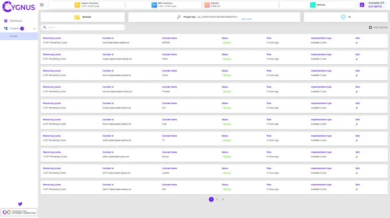
Task: Edit the Threads canister pencil icon
Action: pyautogui.click(x=357, y=92)
